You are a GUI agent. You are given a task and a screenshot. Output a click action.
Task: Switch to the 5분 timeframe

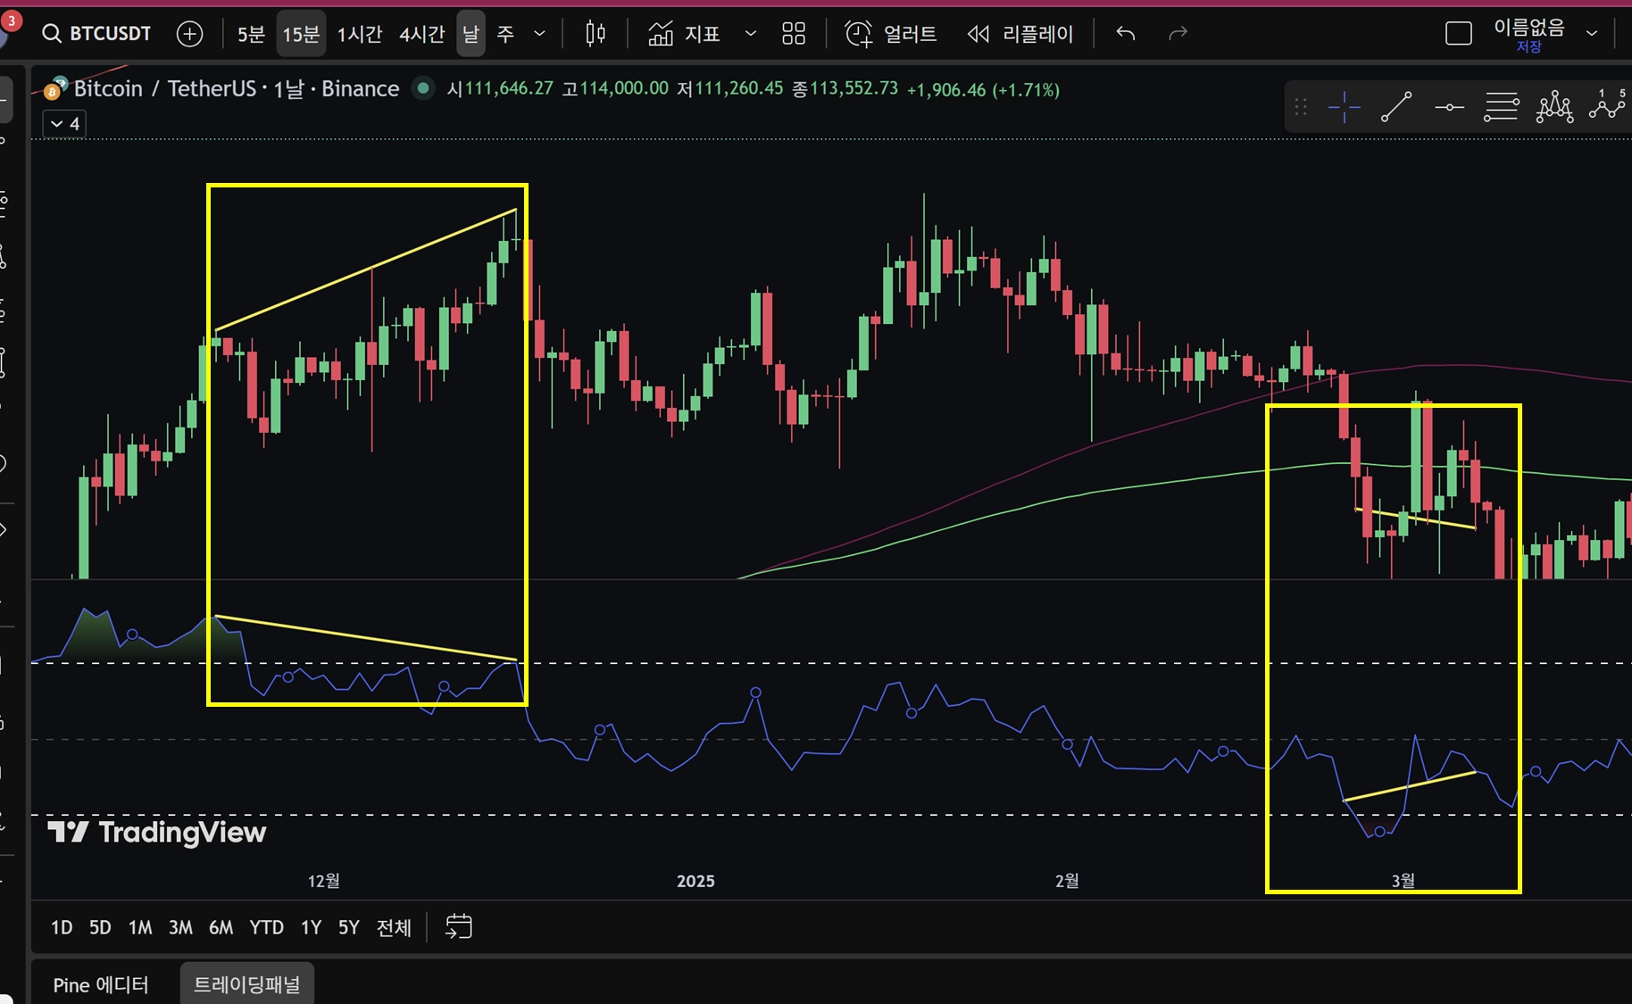coord(251,34)
